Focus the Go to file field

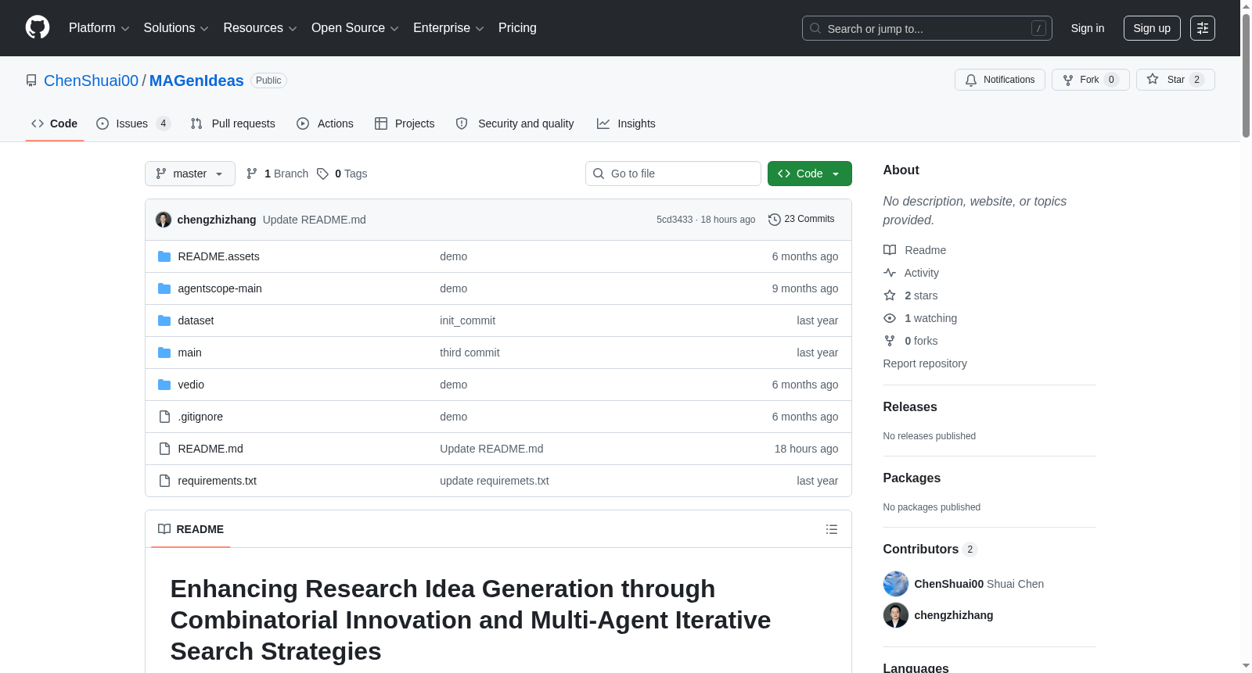click(x=673, y=174)
